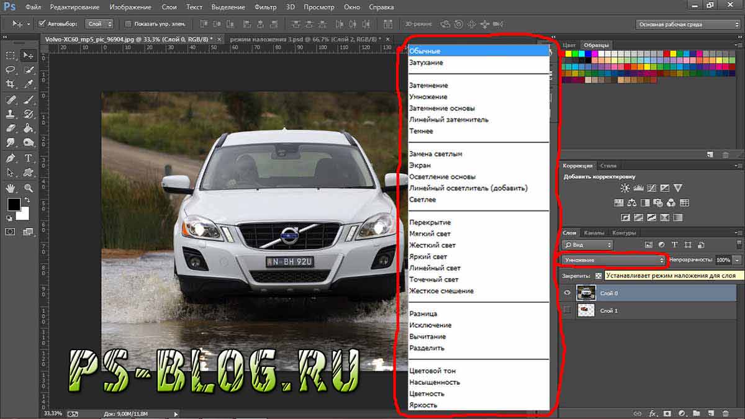The height and width of the screenshot is (419, 745).
Task: Open the Фильтр menu
Action: (x=265, y=7)
